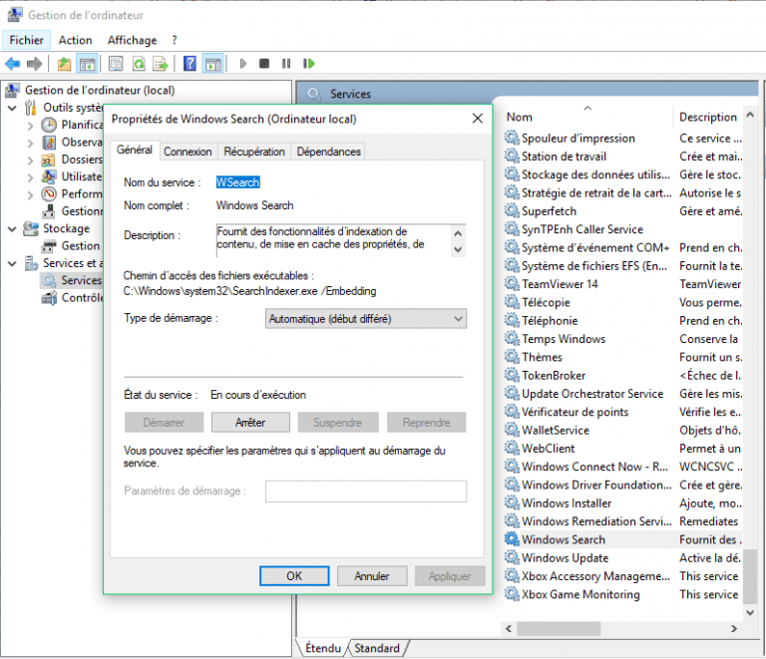Close the Windows Search properties dialog
The width and height of the screenshot is (766, 659).
478,119
